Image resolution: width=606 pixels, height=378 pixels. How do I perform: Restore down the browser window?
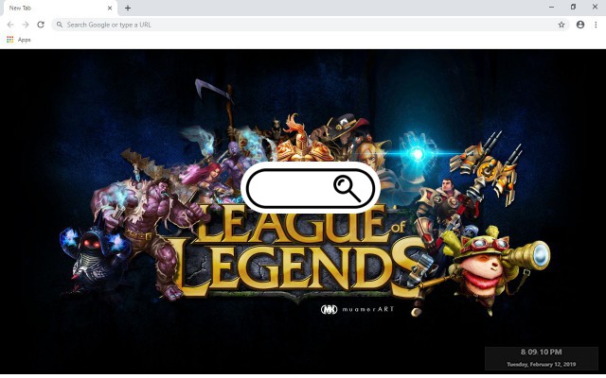tap(573, 7)
